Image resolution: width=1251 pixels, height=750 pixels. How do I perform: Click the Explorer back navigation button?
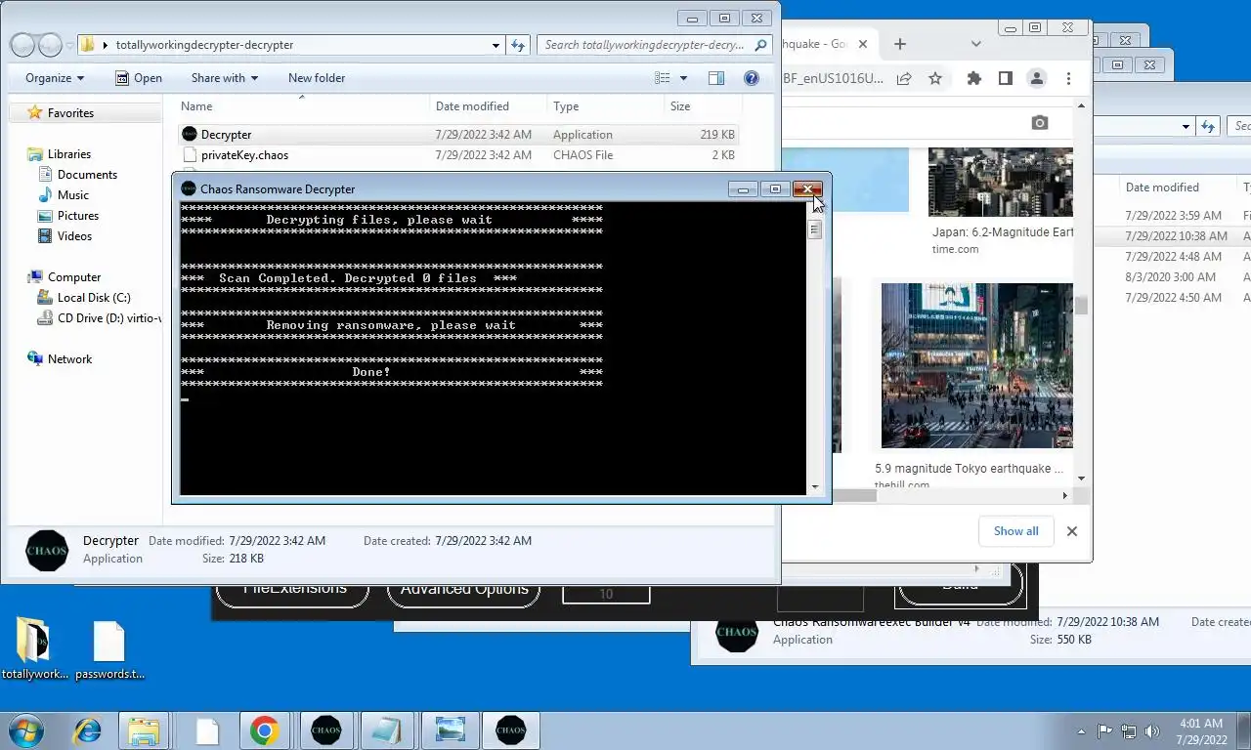(x=22, y=45)
